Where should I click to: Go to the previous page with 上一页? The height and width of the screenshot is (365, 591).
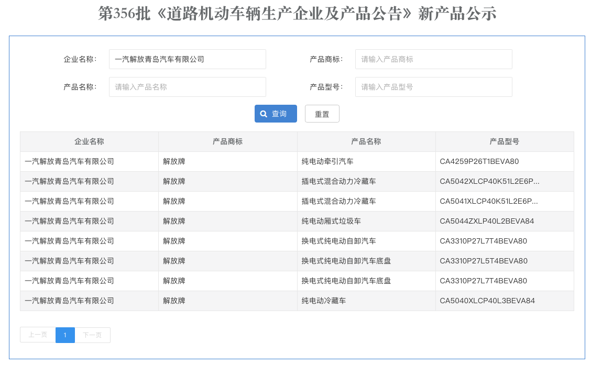tap(38, 335)
